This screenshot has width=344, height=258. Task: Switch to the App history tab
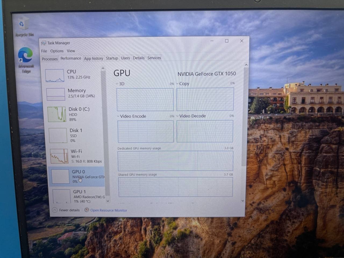(94, 58)
